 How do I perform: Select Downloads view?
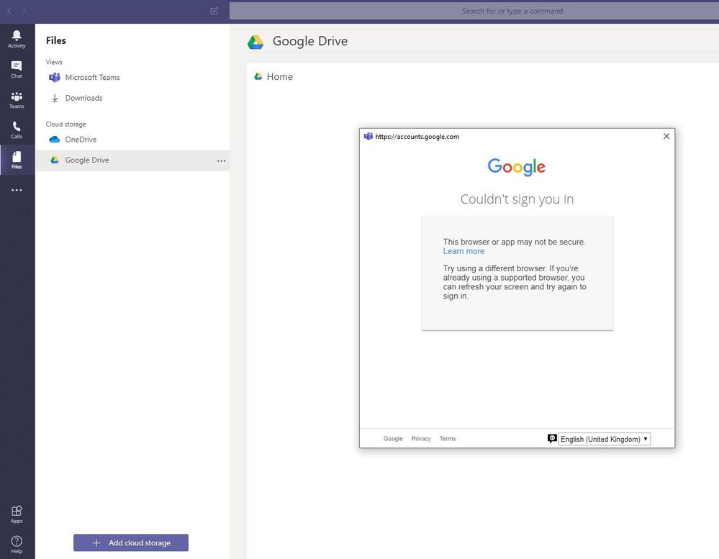132,98
